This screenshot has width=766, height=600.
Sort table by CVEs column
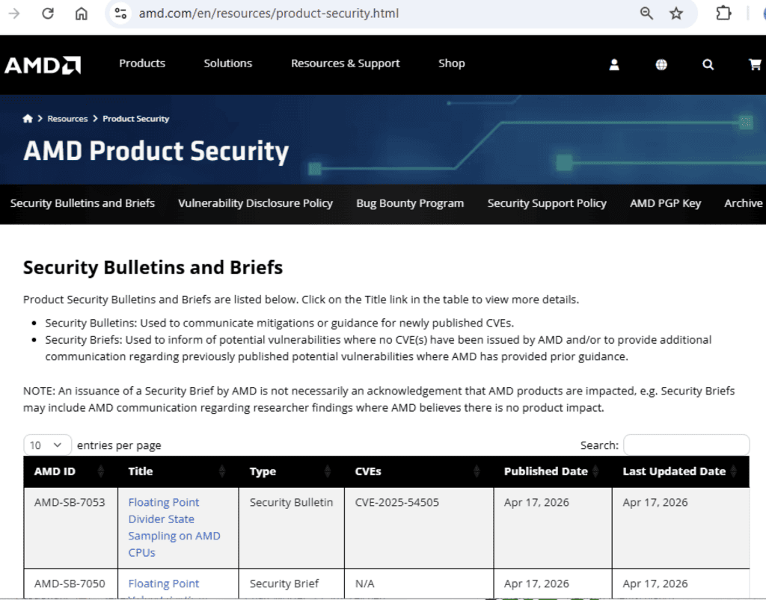[419, 471]
